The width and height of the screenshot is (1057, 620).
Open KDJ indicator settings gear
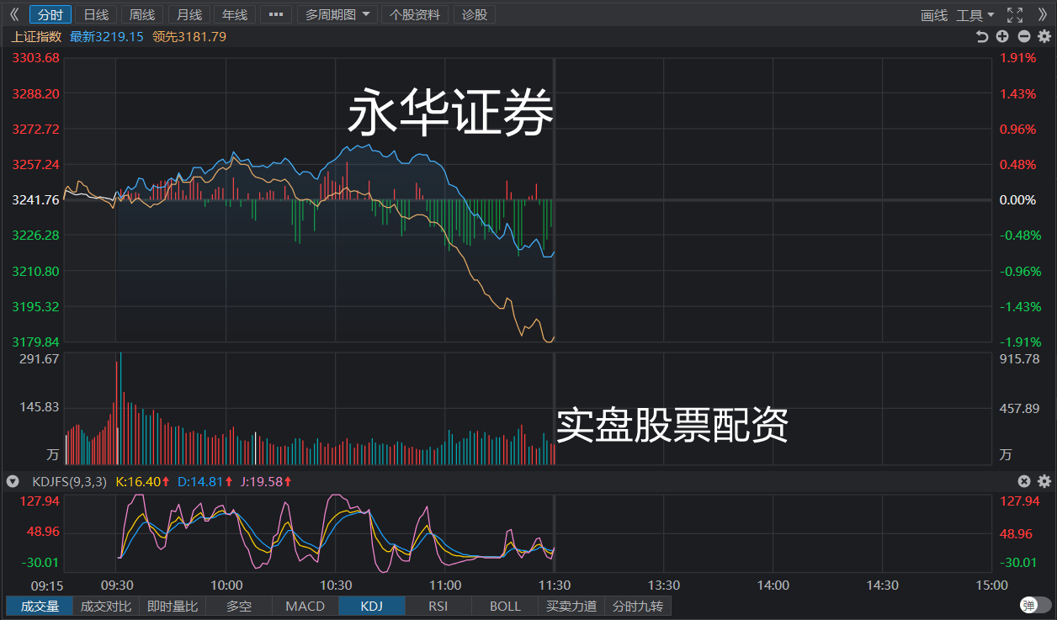tap(1044, 481)
